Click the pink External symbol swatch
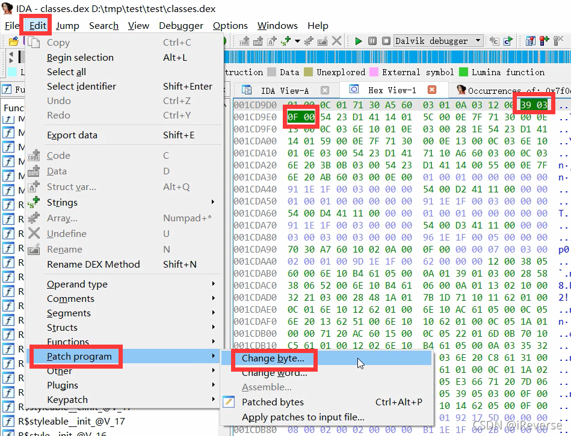This screenshot has width=571, height=436. [374, 72]
